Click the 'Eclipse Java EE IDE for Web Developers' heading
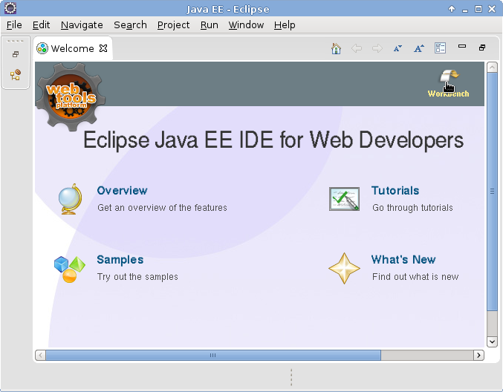 tap(273, 140)
